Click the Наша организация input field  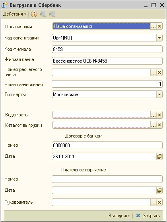(101, 26)
